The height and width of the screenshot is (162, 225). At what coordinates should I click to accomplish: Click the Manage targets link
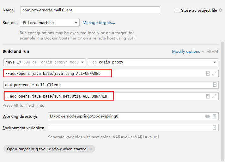[99, 23]
